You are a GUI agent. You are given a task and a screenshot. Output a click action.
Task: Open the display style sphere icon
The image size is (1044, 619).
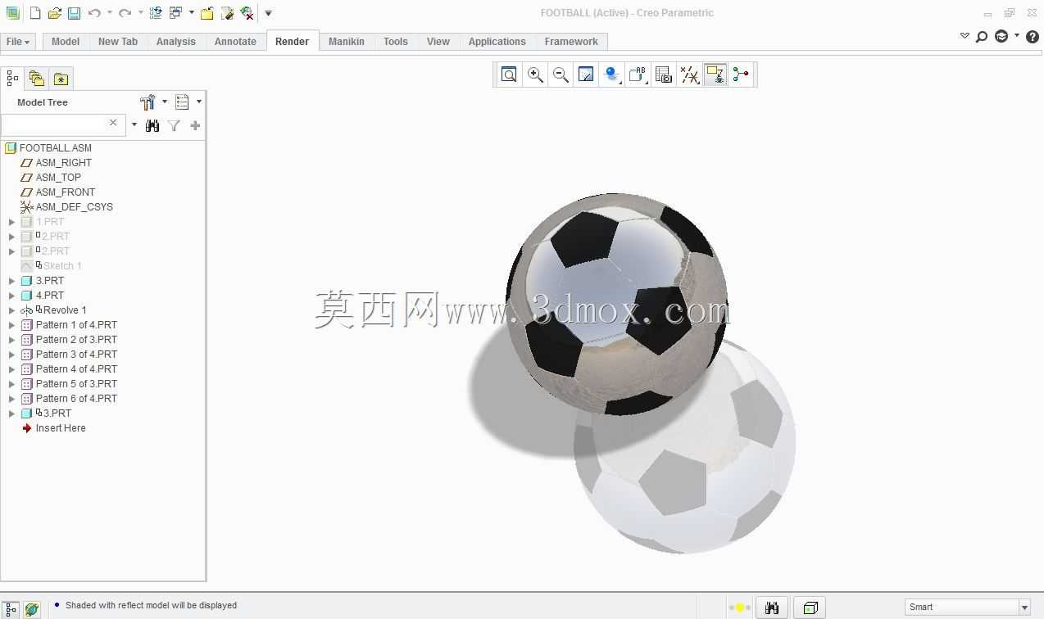click(611, 75)
